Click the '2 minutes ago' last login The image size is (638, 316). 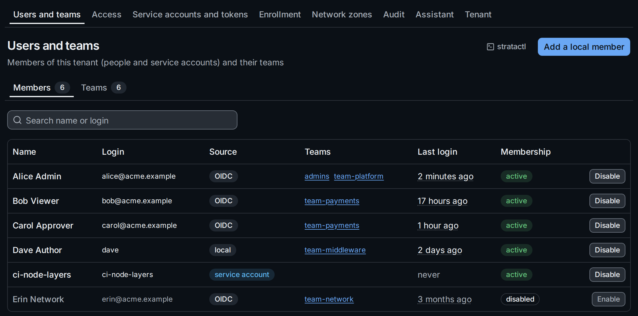(x=446, y=176)
